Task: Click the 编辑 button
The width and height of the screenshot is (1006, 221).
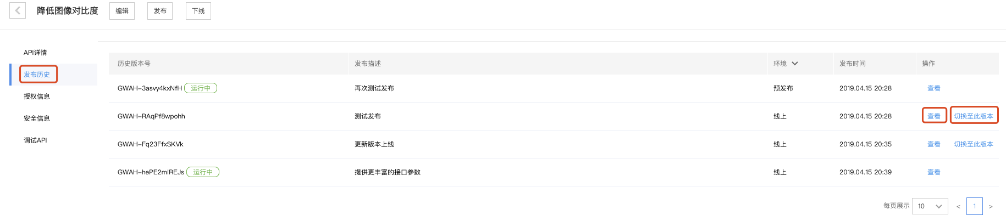Action: (122, 11)
